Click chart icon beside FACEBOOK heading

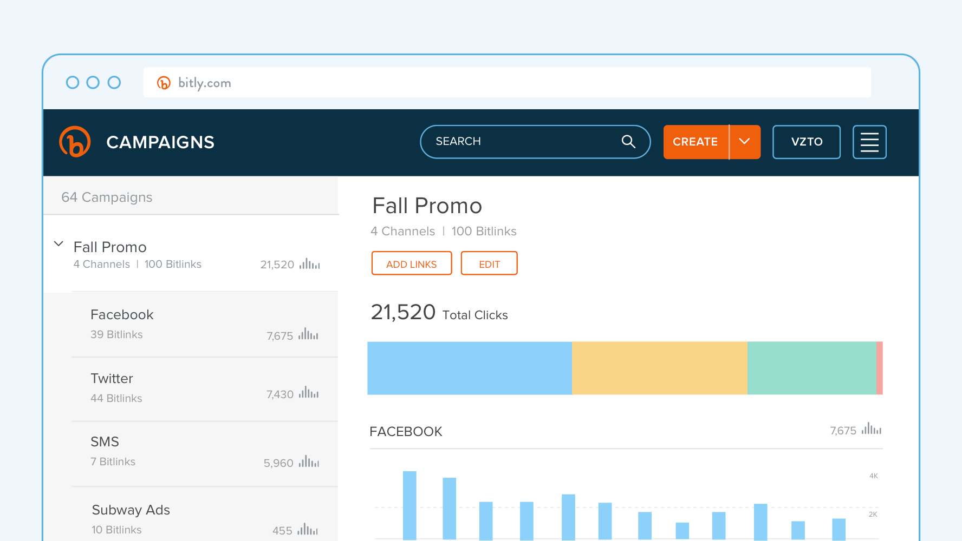(x=872, y=430)
